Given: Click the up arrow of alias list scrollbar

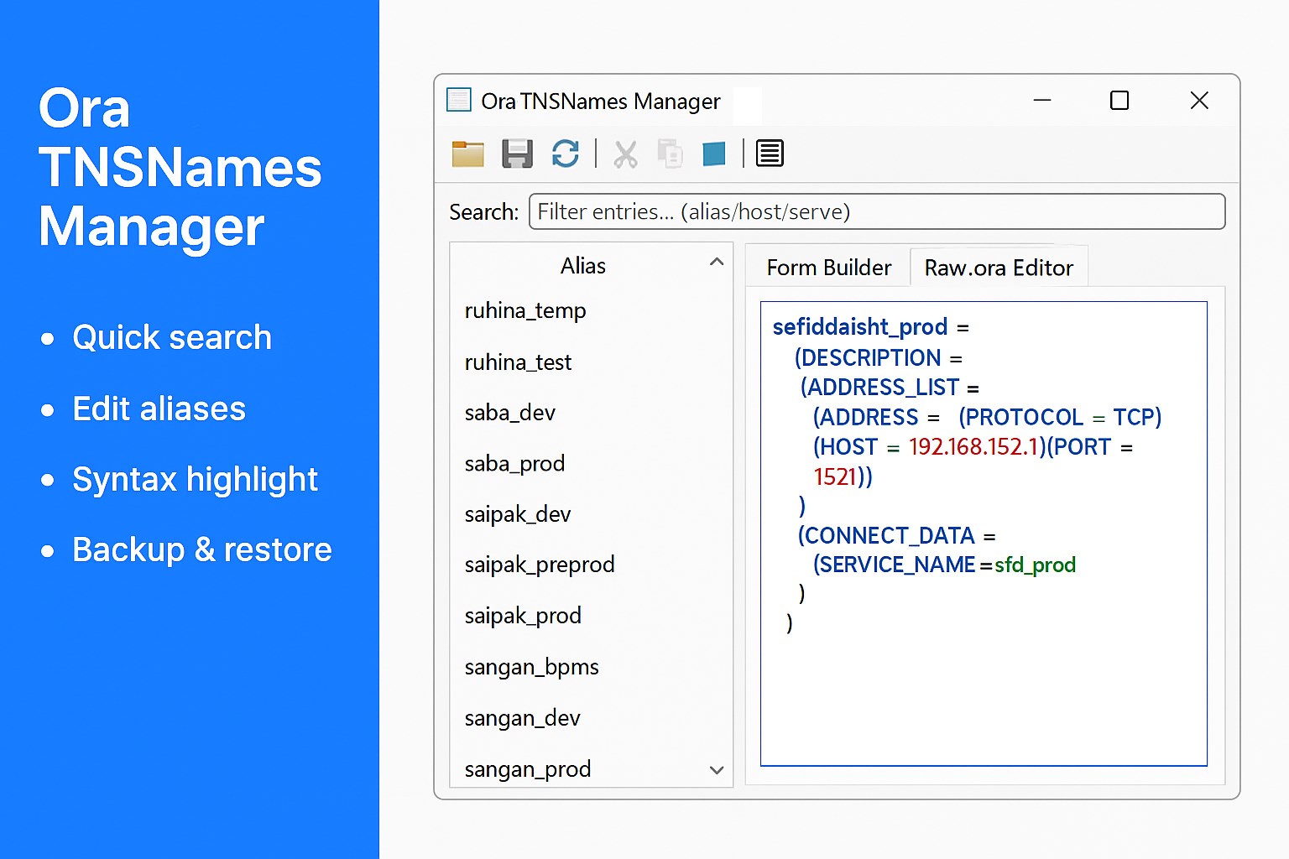Looking at the screenshot, I should pos(717,262).
